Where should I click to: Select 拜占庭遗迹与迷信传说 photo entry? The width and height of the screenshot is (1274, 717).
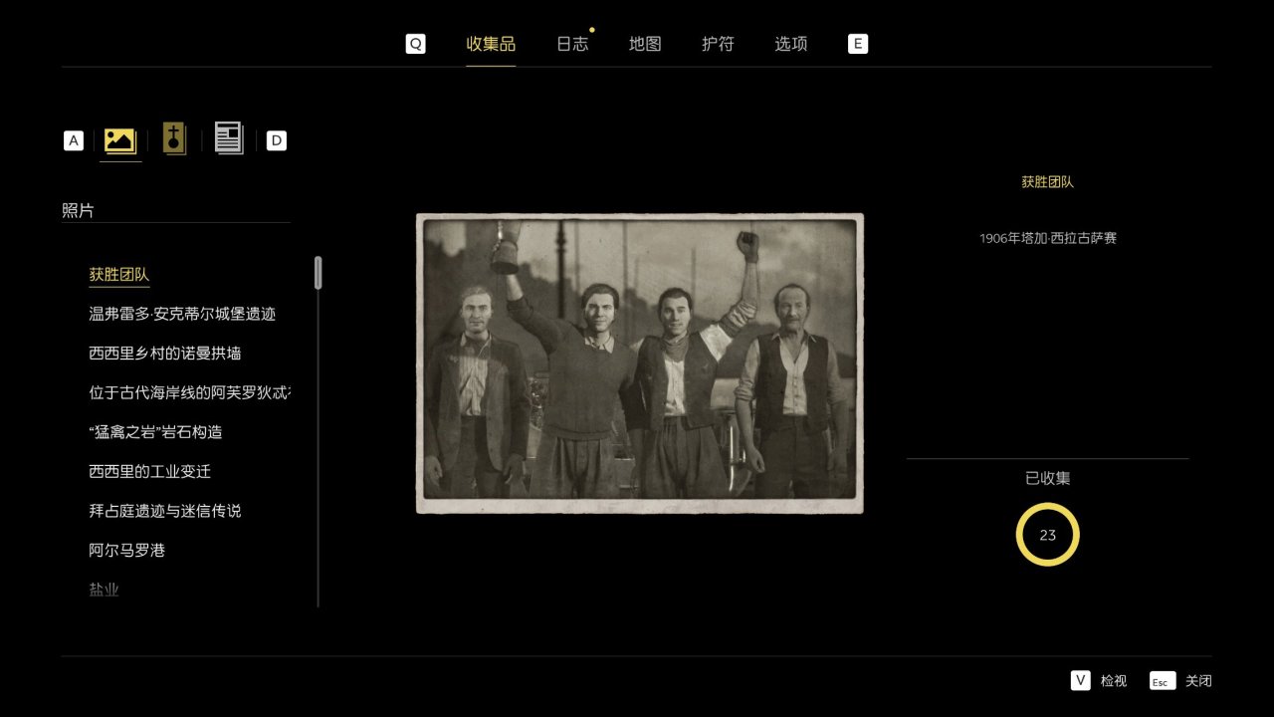[x=165, y=511]
